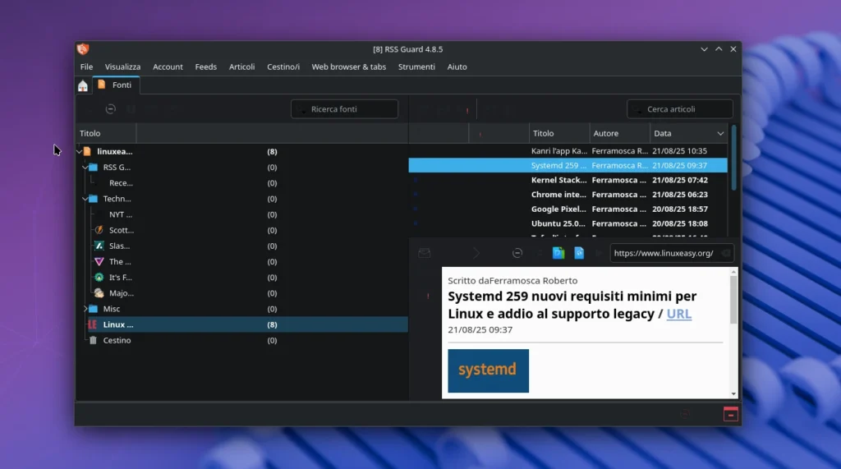The image size is (841, 469).
Task: Select the Google Pixel... article
Action: coord(568,209)
